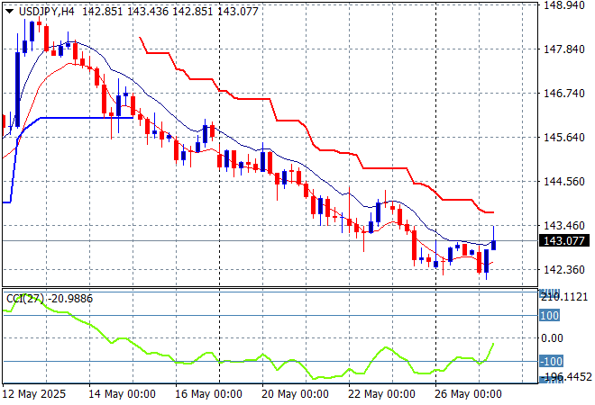Click the 147.840 price axis label
Screen dimensions: 595x405
click(x=564, y=49)
